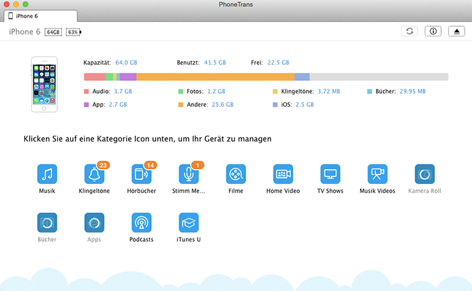Image resolution: width=472 pixels, height=291 pixels.
Task: Click the 14 badge on Hörbücher
Action: [x=150, y=165]
